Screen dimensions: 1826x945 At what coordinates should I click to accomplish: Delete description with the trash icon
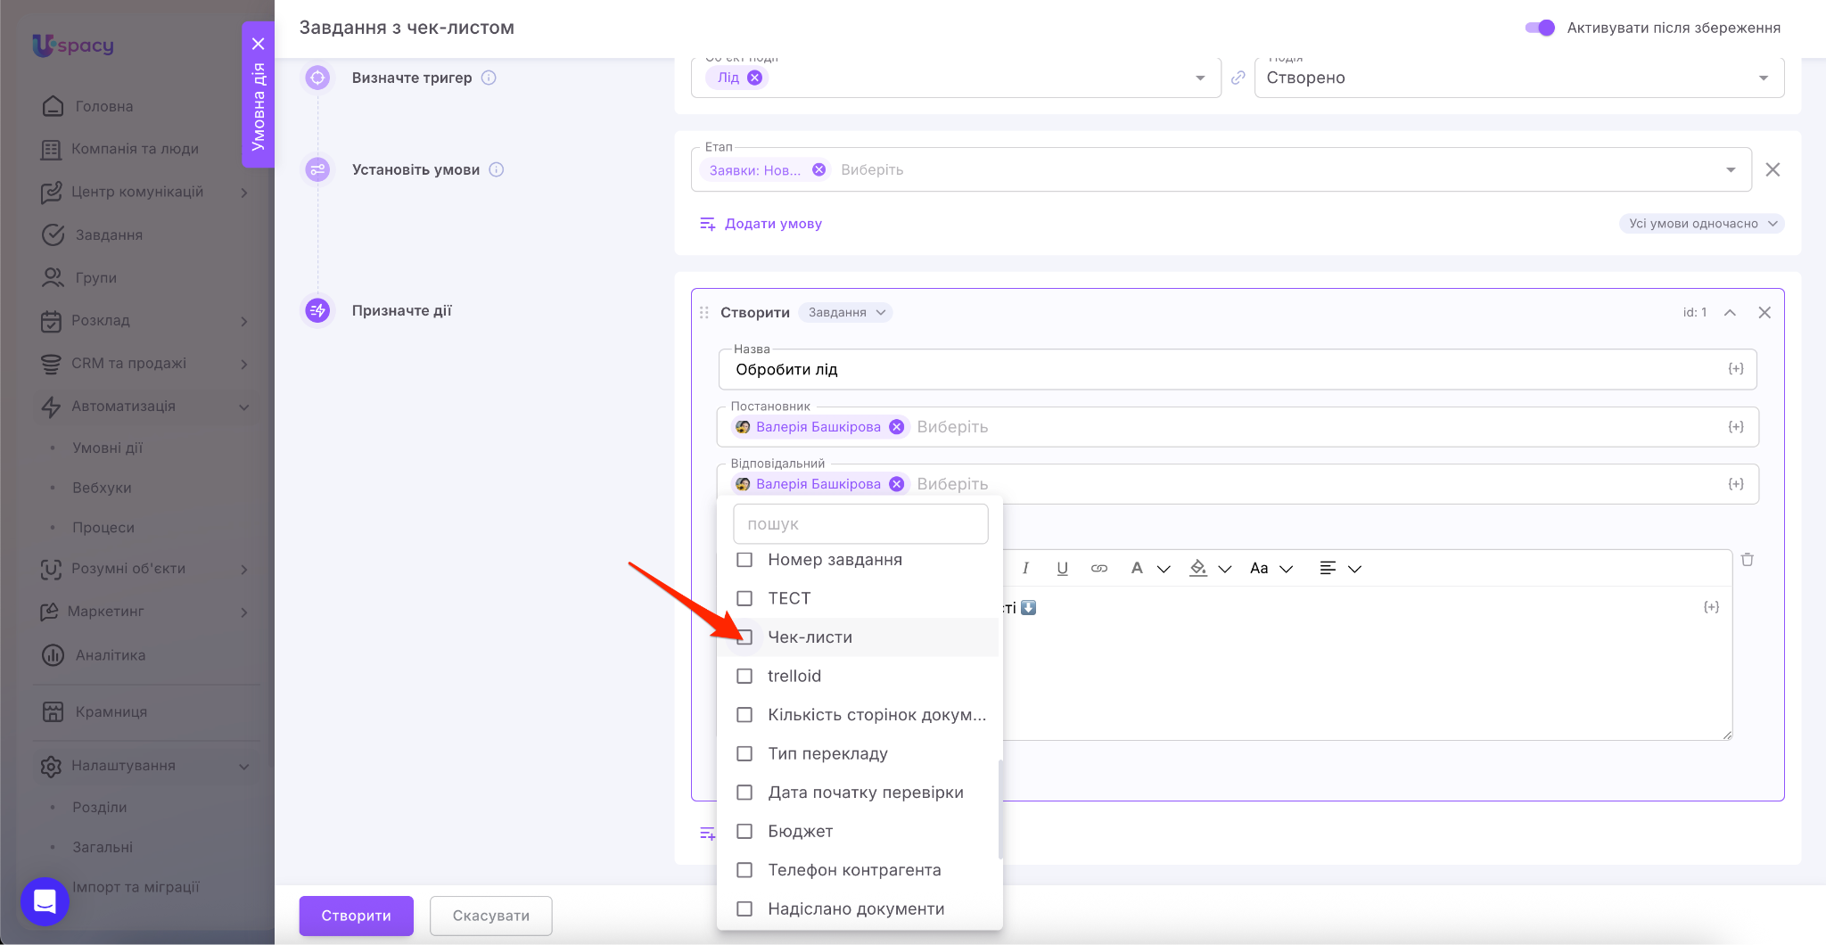click(1747, 560)
